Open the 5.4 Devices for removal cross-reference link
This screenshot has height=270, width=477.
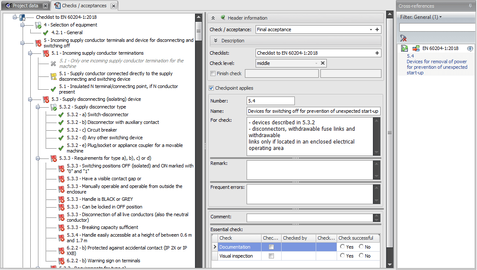click(437, 65)
